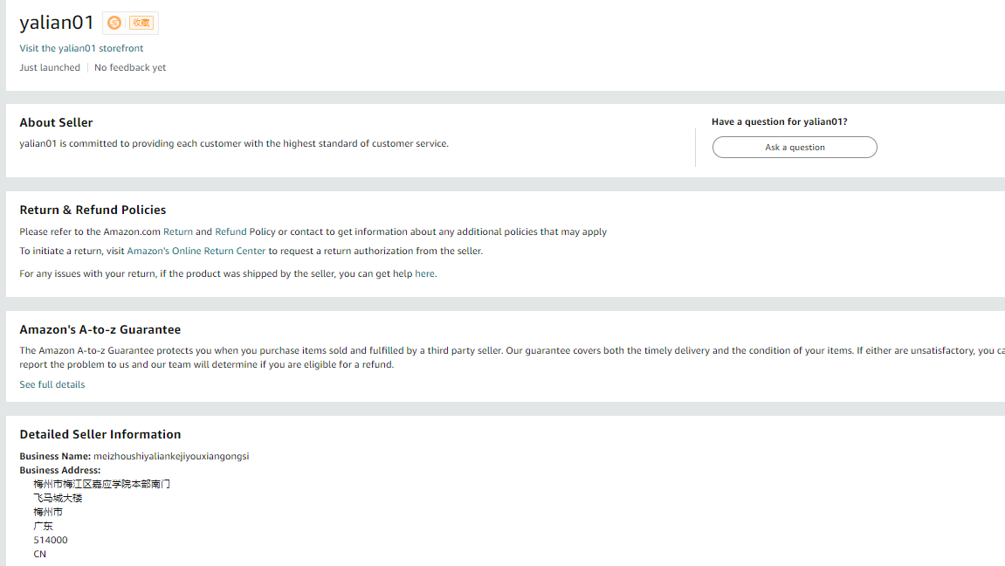Click the Detailed Seller Information heading
The image size is (1005, 566).
tap(100, 434)
